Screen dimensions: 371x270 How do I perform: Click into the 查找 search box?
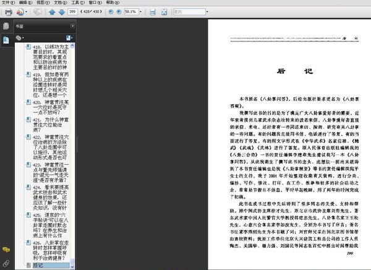[189, 12]
